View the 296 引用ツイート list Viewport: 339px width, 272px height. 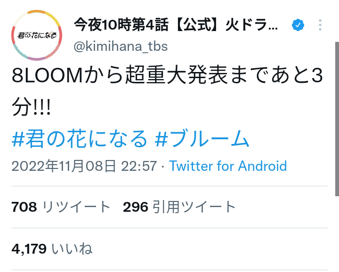(x=179, y=207)
